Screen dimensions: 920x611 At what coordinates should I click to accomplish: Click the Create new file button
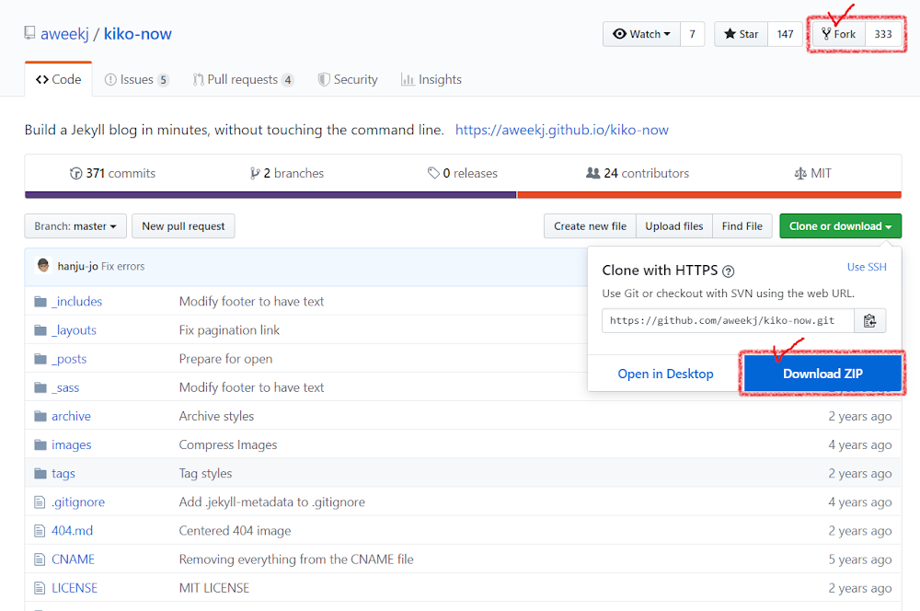pos(590,226)
